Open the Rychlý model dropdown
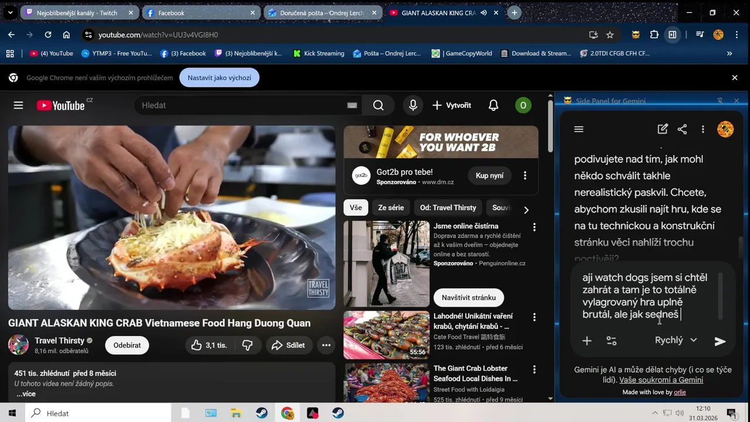Viewport: 750px width, 422px height. [676, 340]
